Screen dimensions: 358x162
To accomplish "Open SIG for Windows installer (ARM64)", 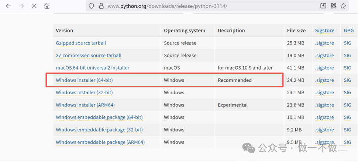I will (x=347, y=105).
